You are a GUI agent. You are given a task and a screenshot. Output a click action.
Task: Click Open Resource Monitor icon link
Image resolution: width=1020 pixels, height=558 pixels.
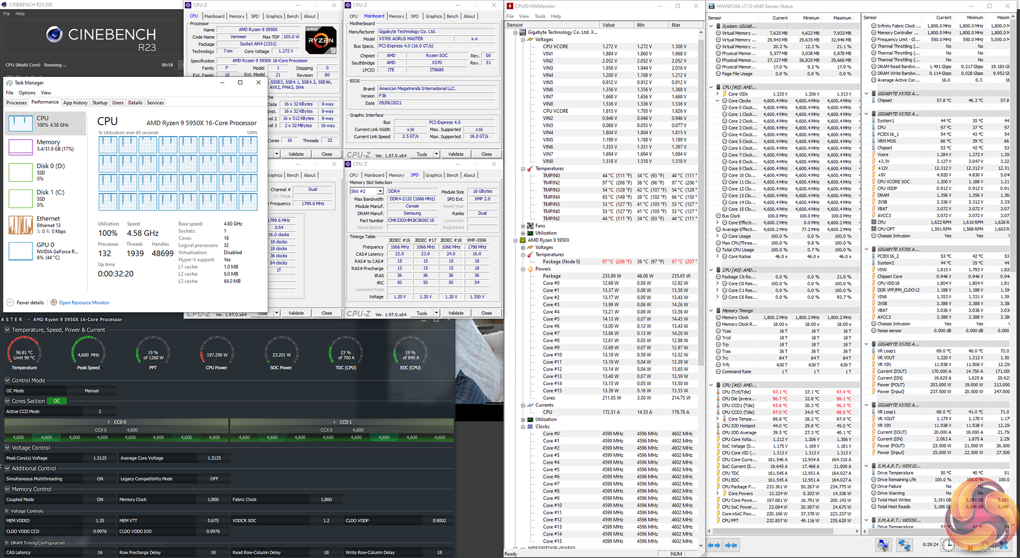pyautogui.click(x=54, y=303)
